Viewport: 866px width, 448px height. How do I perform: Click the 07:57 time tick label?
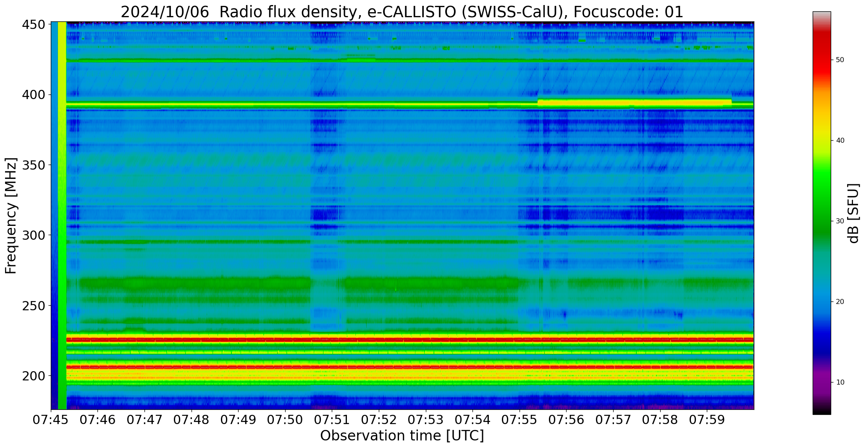613,420
